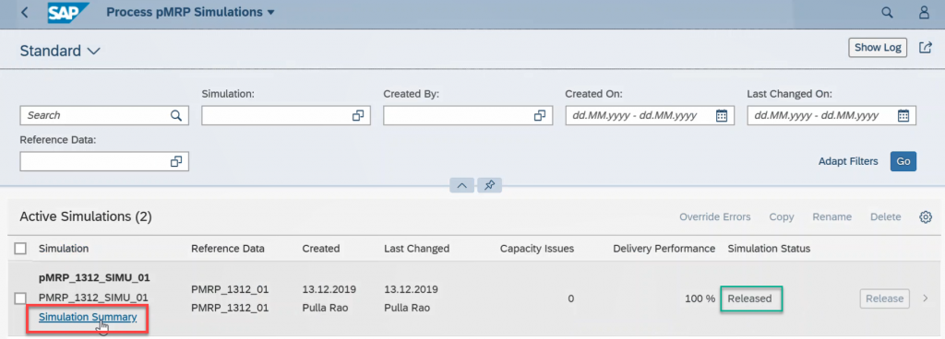945x339 pixels.
Task: Open the user profile icon
Action: [924, 12]
